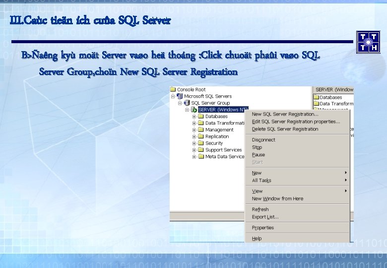Collapse the SQL Server Group node
This screenshot has height=268, width=387.
[180, 103]
